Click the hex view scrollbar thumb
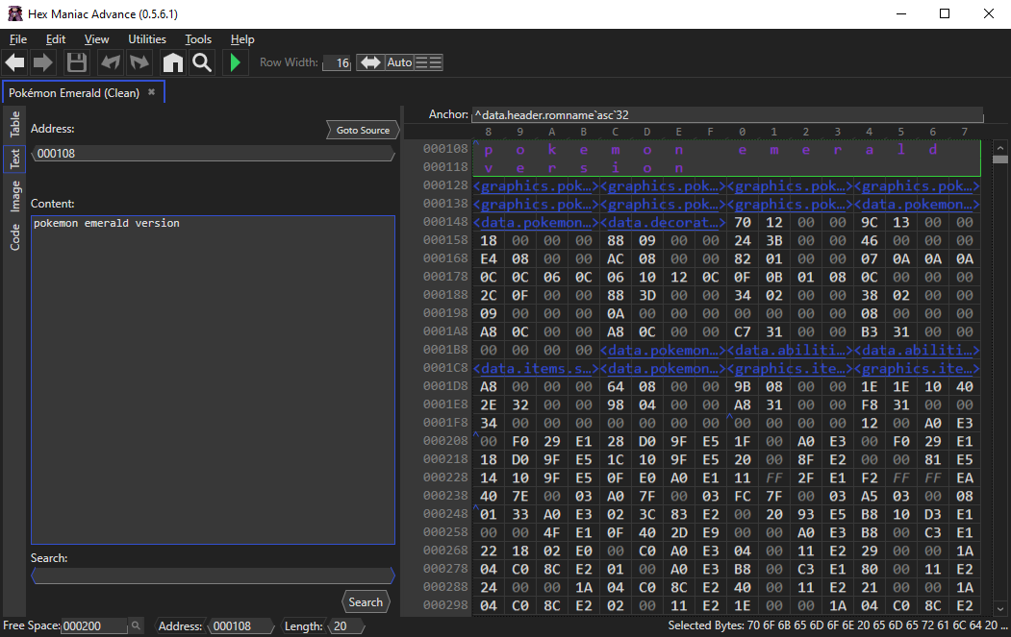 (x=1000, y=159)
